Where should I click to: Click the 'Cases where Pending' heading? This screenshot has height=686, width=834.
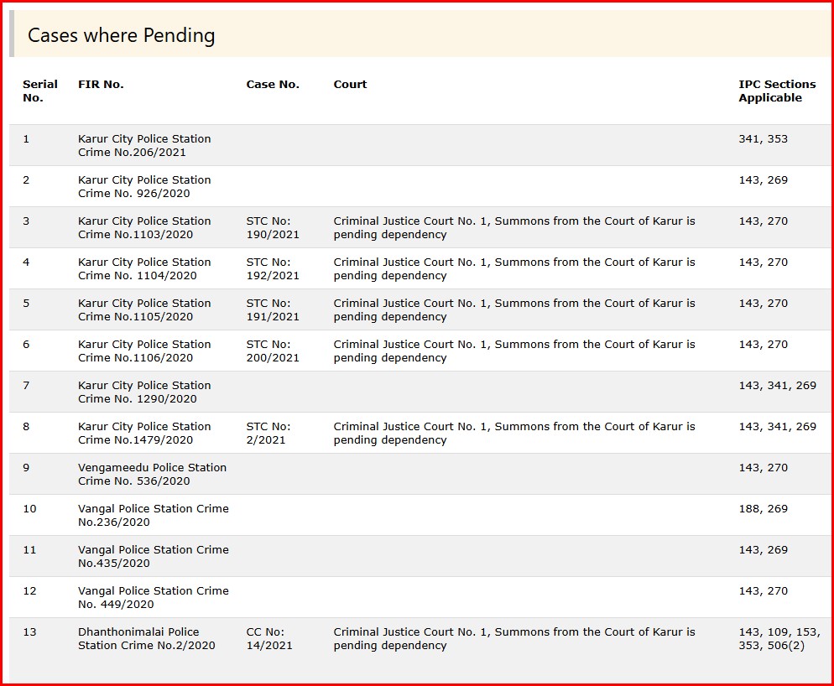pyautogui.click(x=122, y=35)
